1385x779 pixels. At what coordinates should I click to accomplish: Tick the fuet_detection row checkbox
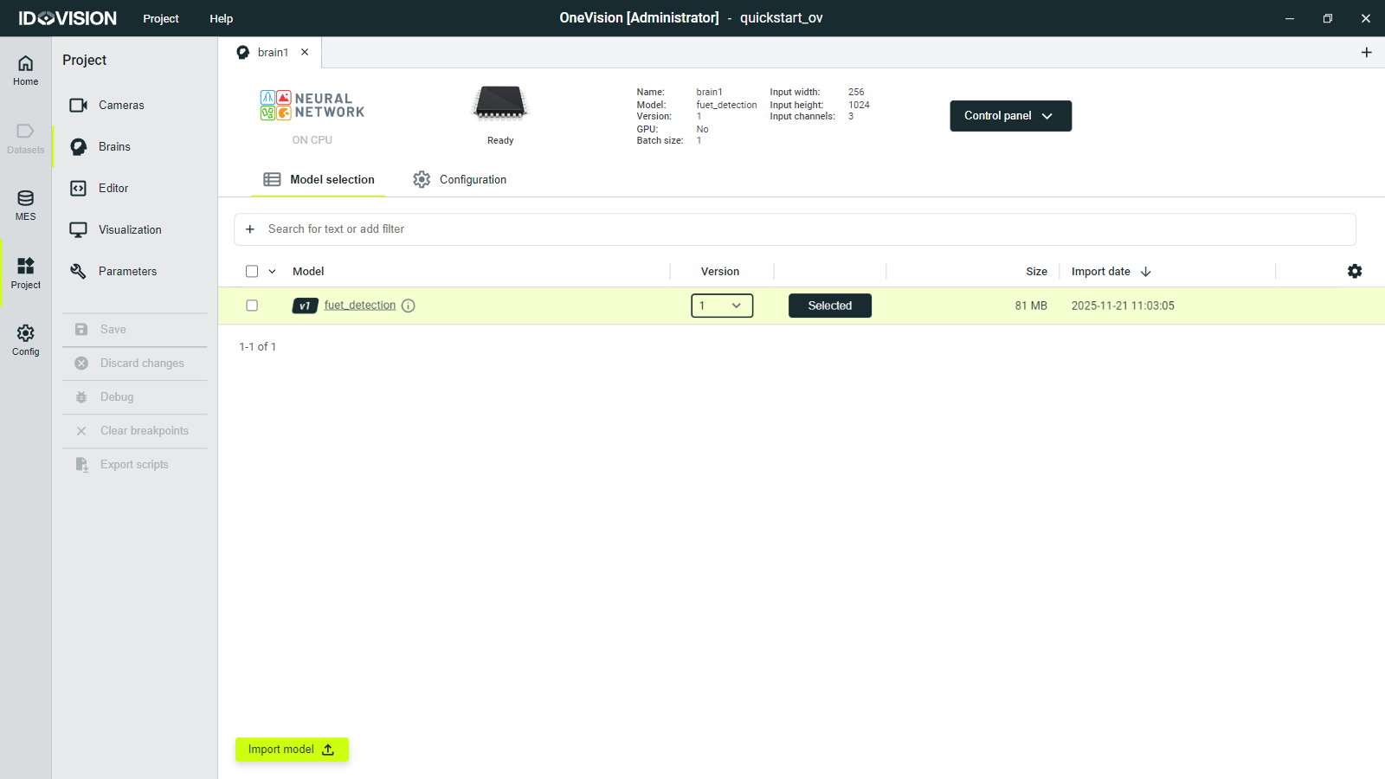click(x=252, y=306)
